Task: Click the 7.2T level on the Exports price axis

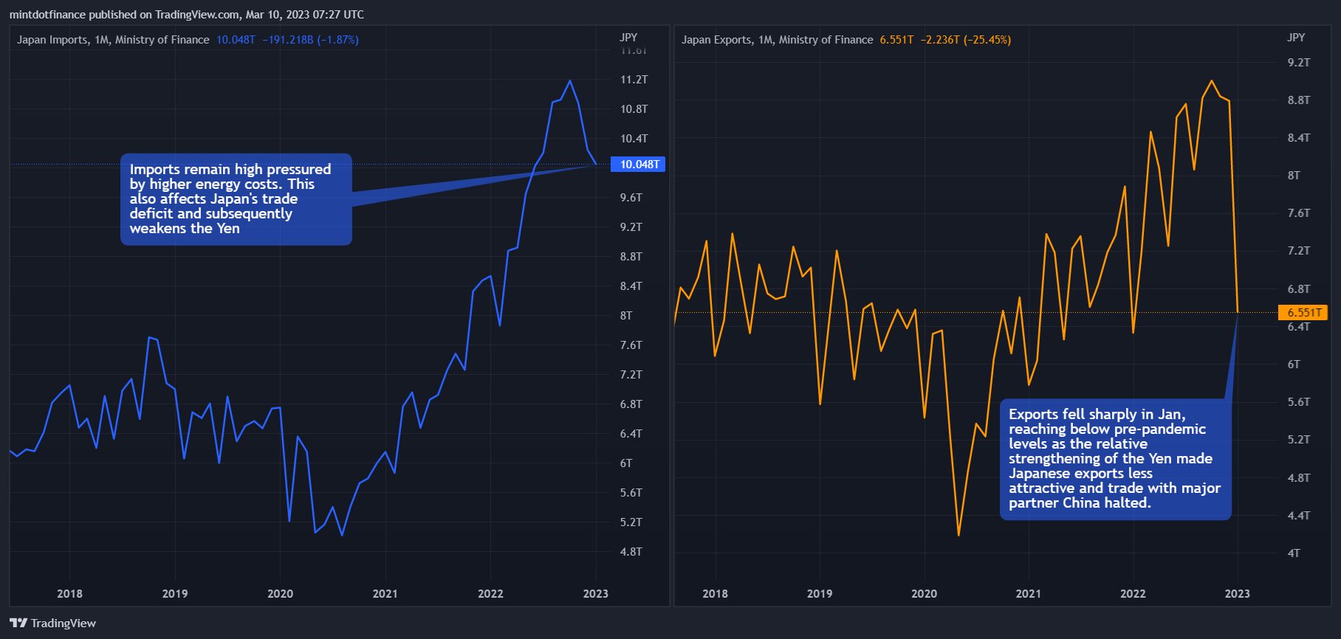Action: 1299,251
